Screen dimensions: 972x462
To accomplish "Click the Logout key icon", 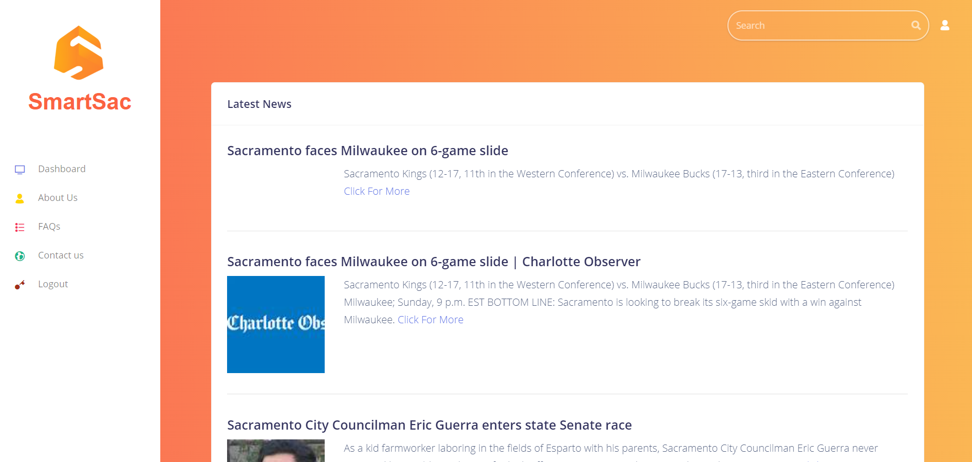I will [x=20, y=285].
